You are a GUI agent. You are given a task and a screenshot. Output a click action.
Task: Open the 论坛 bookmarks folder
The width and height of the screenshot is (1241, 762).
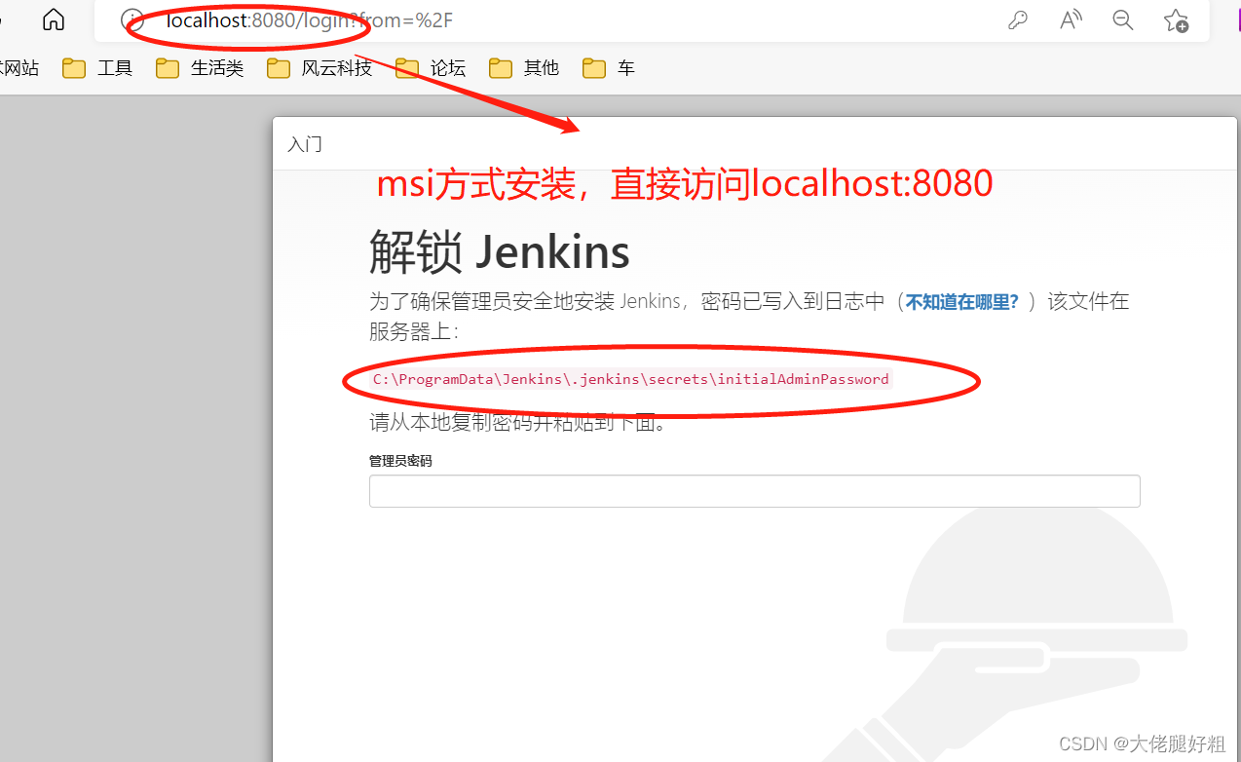pos(431,68)
